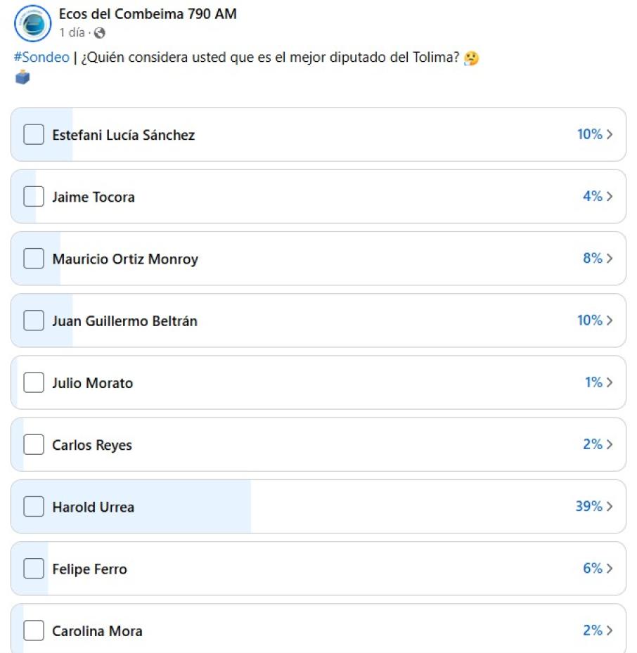This screenshot has width=637, height=653.
Task: Click the public globe privacy icon
Action: pos(100,32)
